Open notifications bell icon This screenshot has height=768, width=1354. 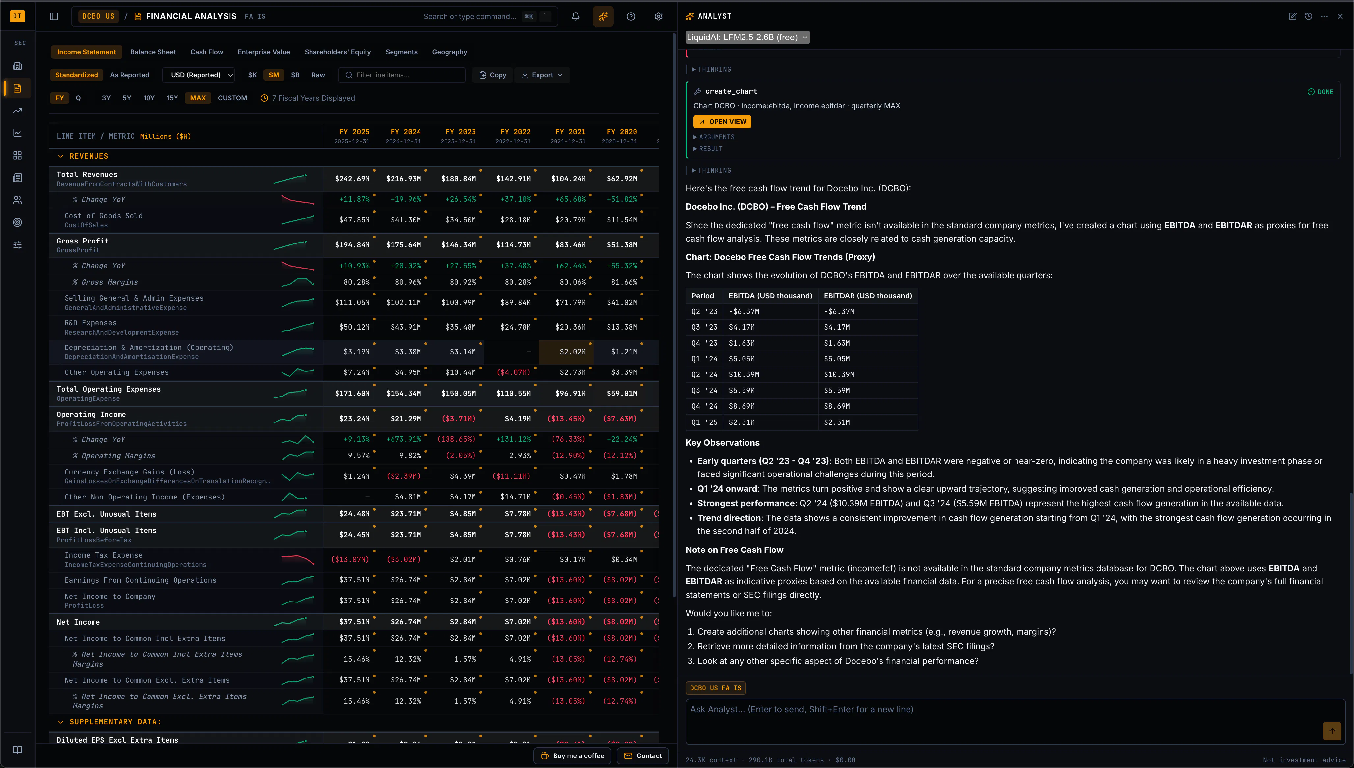(576, 16)
